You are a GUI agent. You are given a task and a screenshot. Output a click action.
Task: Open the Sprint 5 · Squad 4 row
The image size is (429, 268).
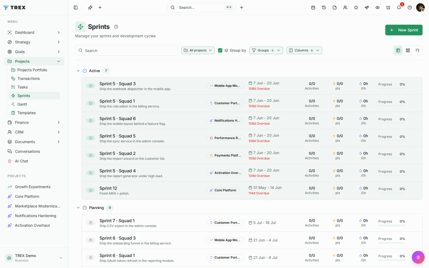click(x=252, y=173)
